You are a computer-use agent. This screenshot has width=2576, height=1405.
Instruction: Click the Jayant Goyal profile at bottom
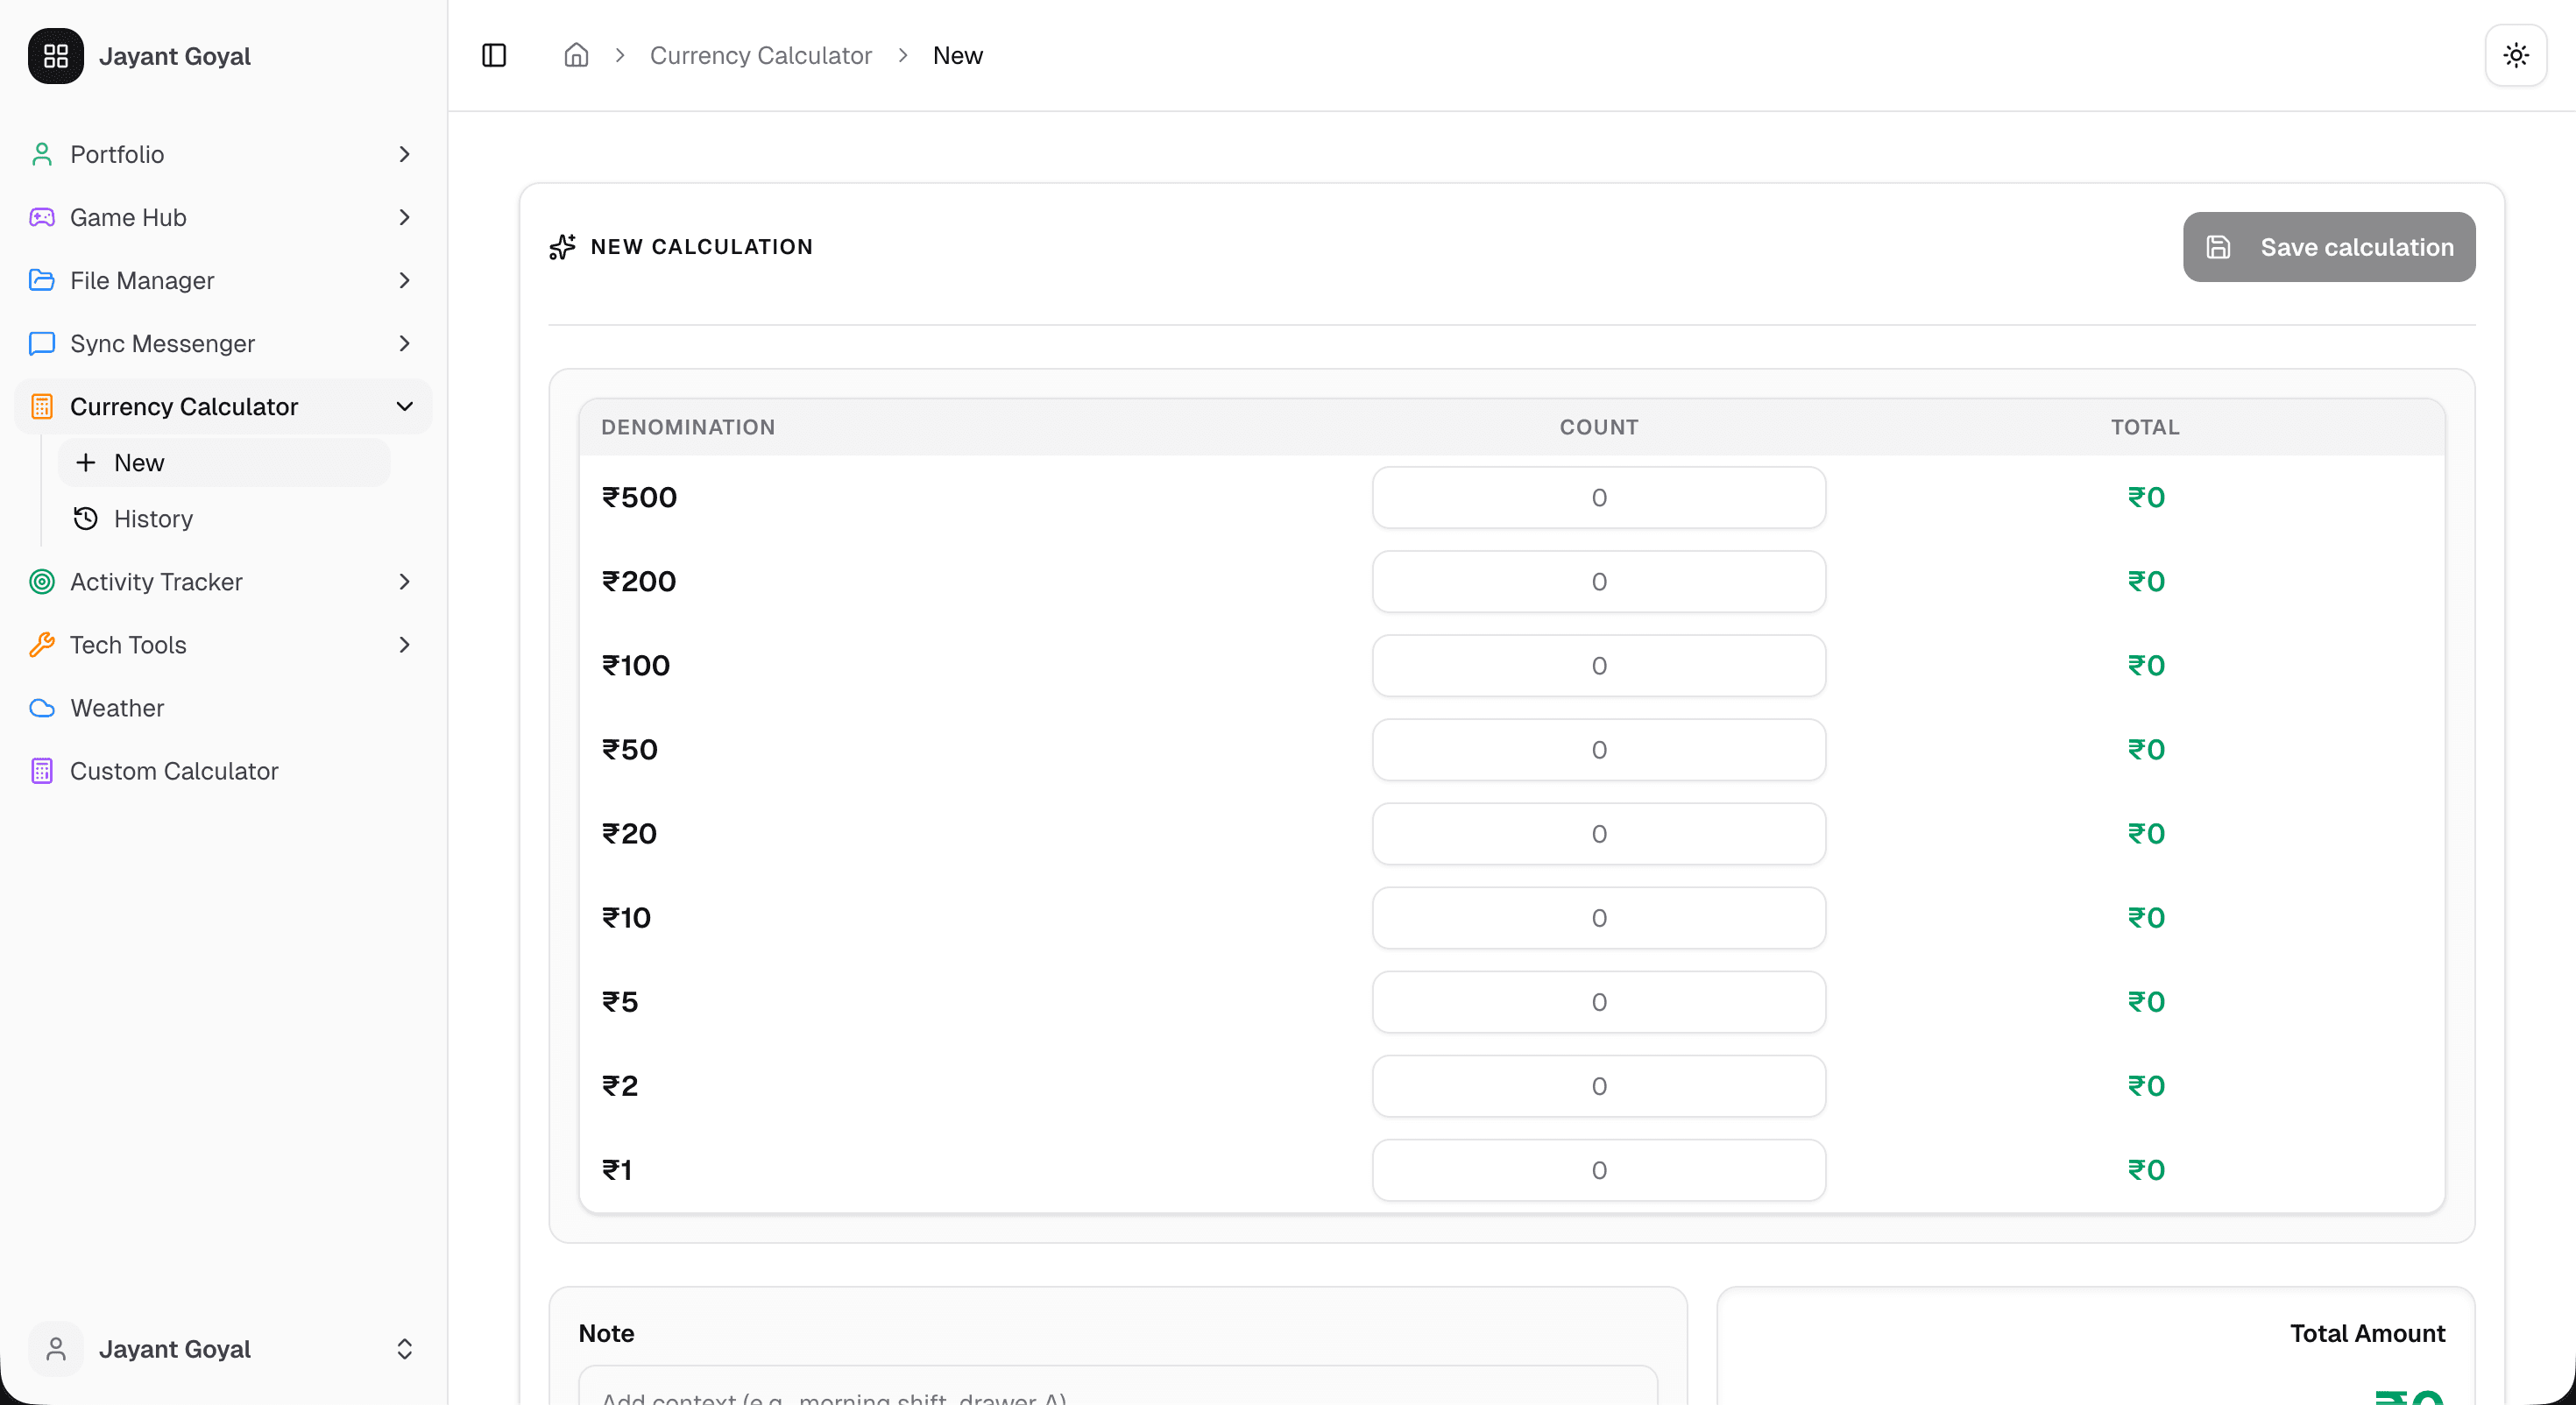(223, 1349)
